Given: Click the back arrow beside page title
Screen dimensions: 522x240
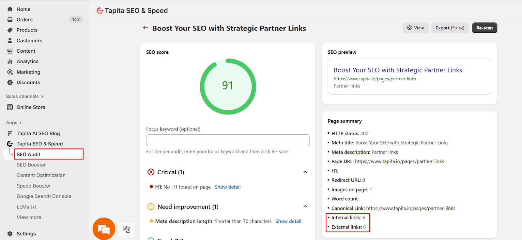Looking at the screenshot, I should [x=146, y=28].
